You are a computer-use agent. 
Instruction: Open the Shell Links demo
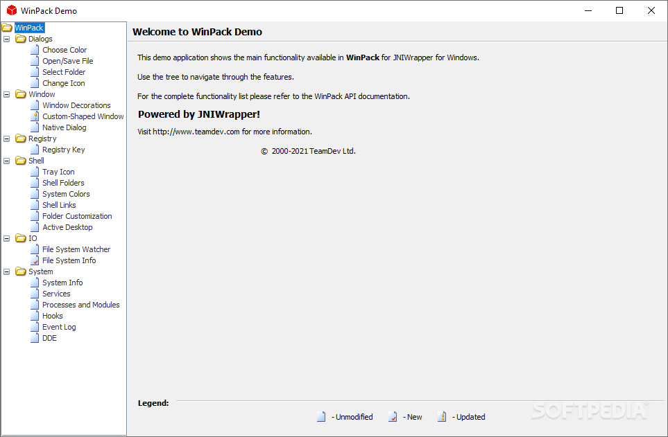[x=59, y=205]
